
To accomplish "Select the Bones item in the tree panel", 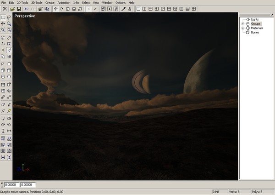I will tap(255, 32).
